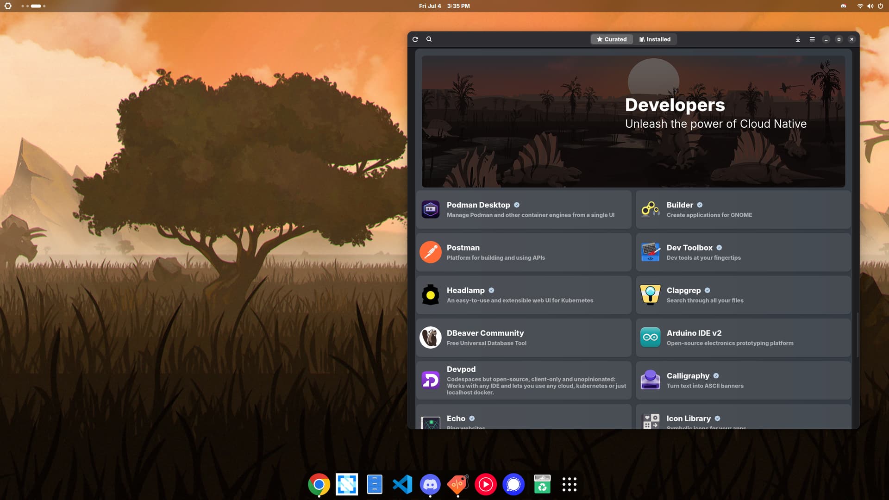This screenshot has height=500, width=889.
Task: Open the Clapgrep title
Action: pyautogui.click(x=683, y=290)
